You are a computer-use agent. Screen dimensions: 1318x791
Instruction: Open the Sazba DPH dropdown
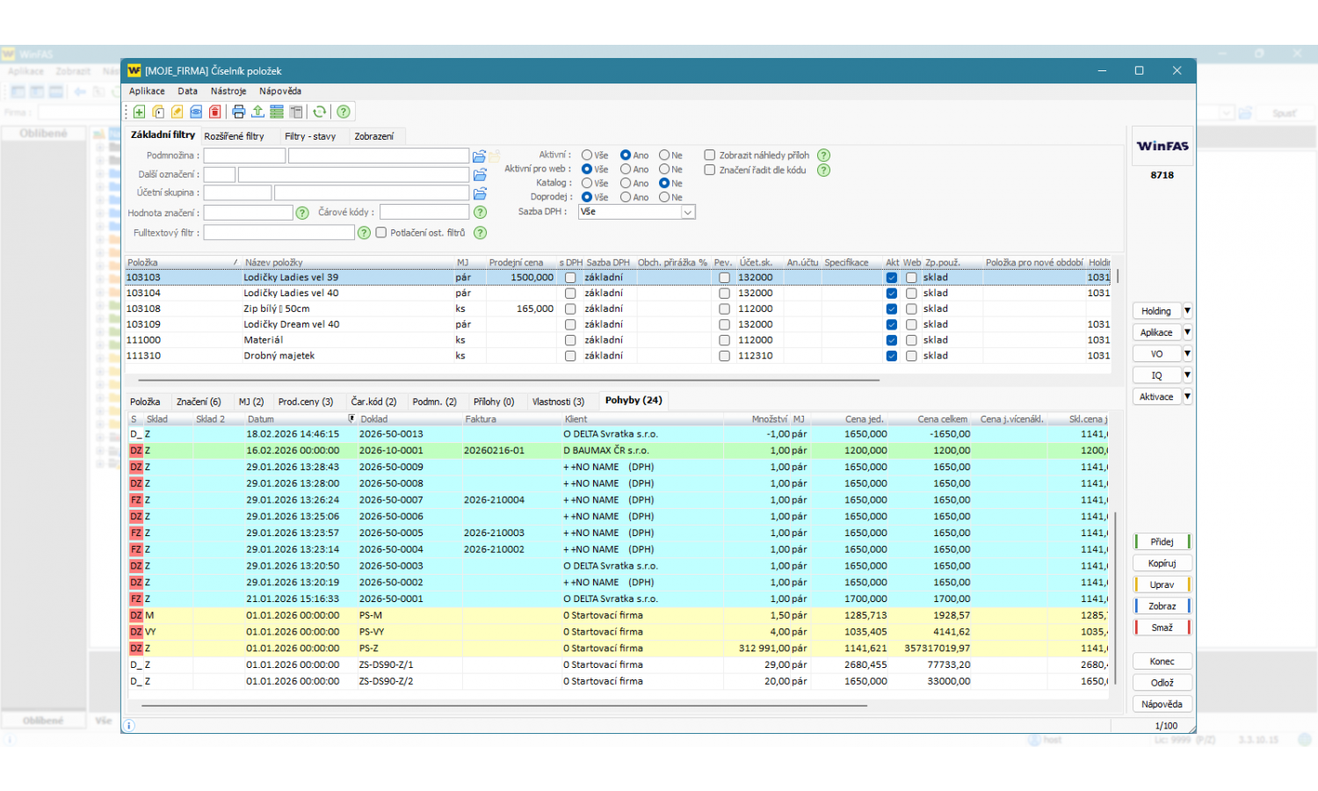tap(688, 212)
